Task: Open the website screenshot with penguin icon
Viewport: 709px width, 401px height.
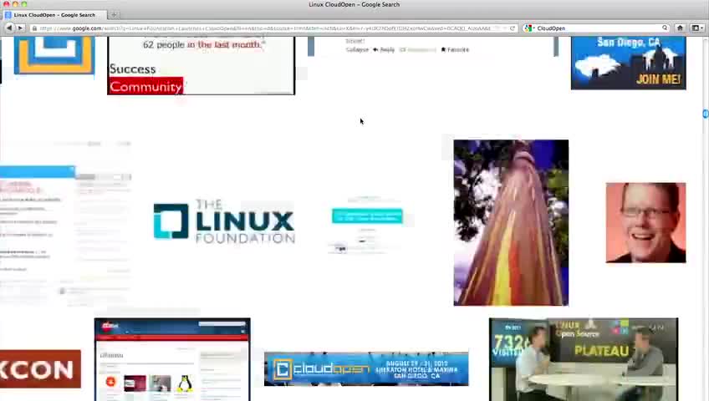Action: pyautogui.click(x=172, y=359)
